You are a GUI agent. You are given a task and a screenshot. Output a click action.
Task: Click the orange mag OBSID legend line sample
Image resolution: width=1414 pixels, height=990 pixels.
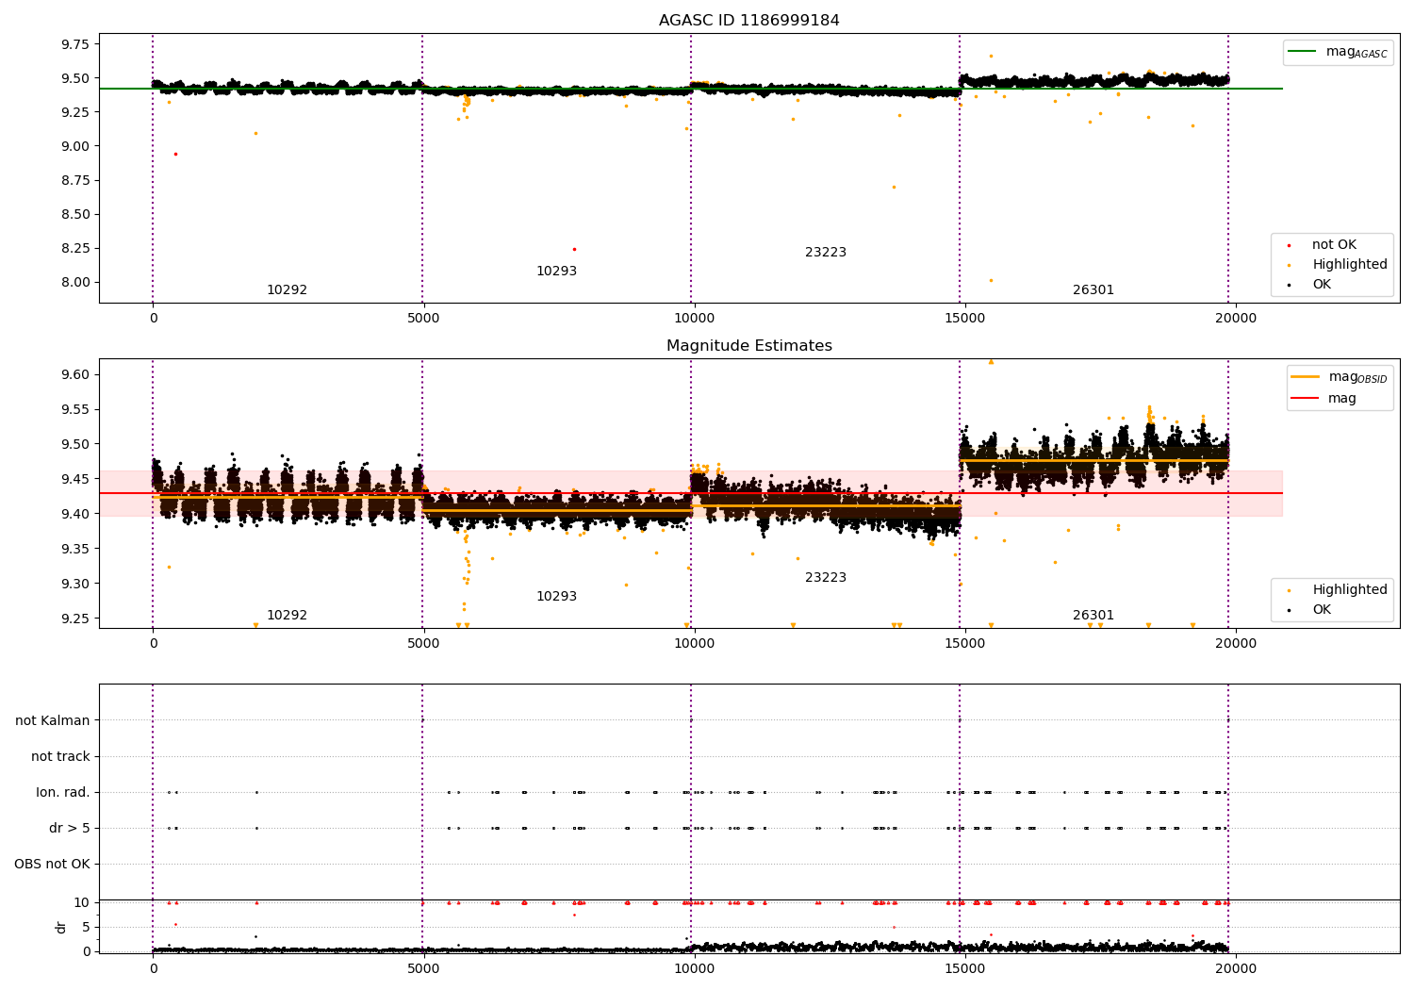1306,377
